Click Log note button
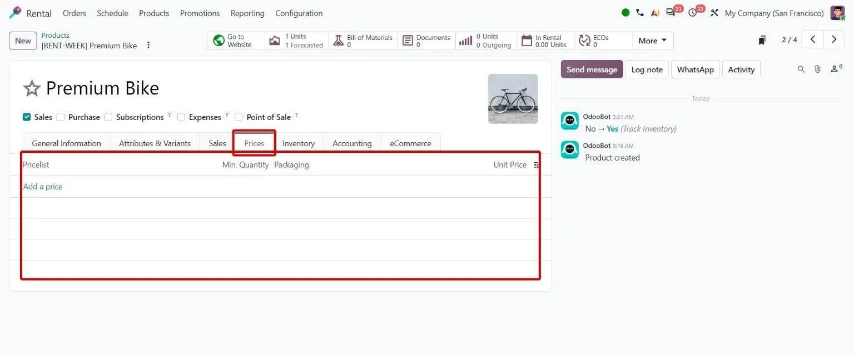This screenshot has height=355, width=854. (647, 69)
